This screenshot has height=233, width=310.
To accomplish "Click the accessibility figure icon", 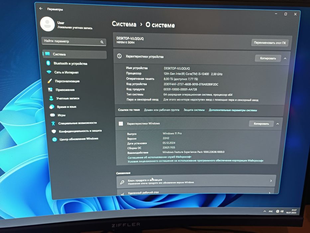I will click(x=53, y=123).
